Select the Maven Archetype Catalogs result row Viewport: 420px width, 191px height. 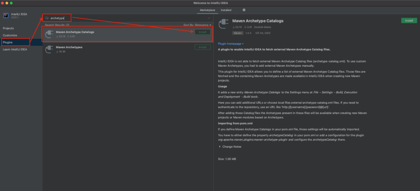(x=128, y=34)
